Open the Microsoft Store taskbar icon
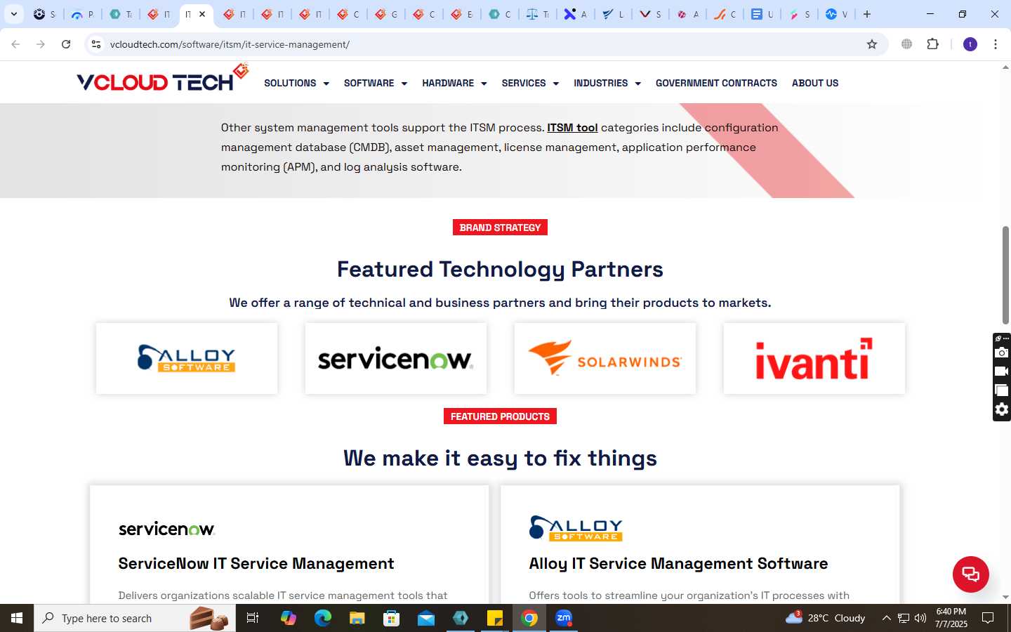The width and height of the screenshot is (1011, 632). pos(391,618)
